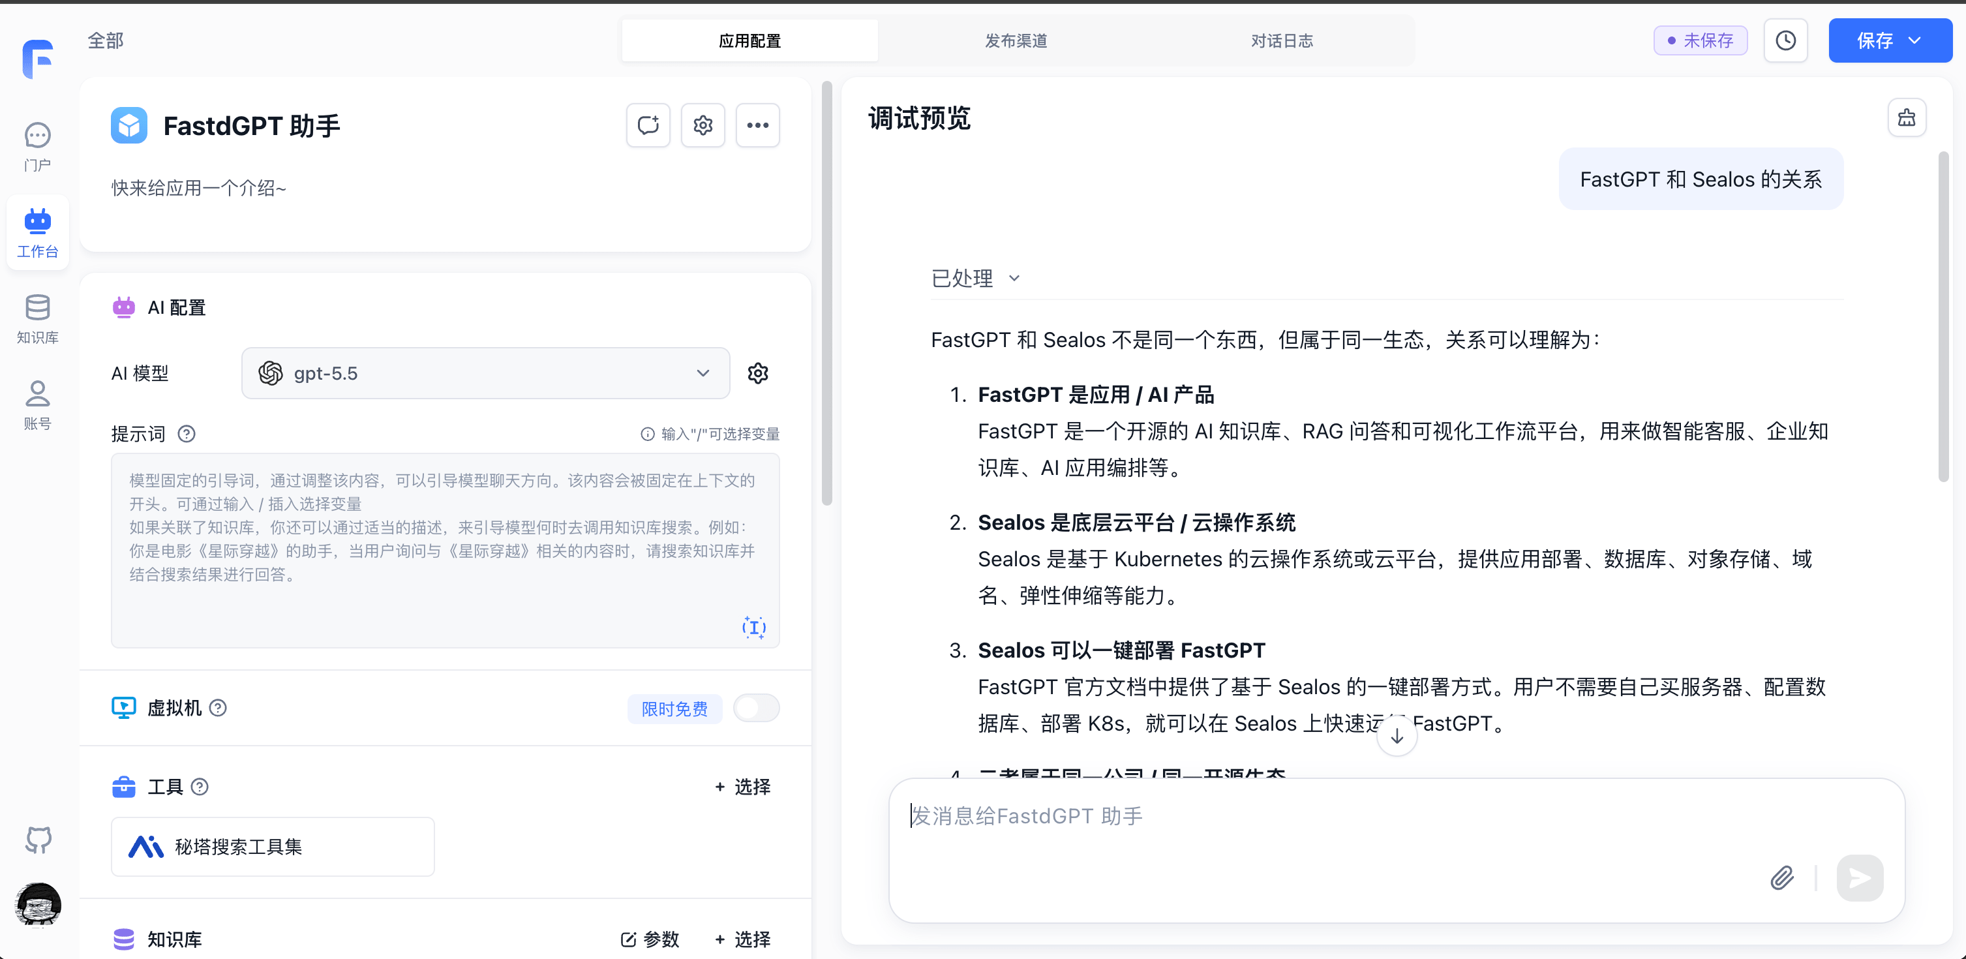Open the more options ellipsis menu
Image resolution: width=1966 pixels, height=959 pixels.
pyautogui.click(x=758, y=125)
